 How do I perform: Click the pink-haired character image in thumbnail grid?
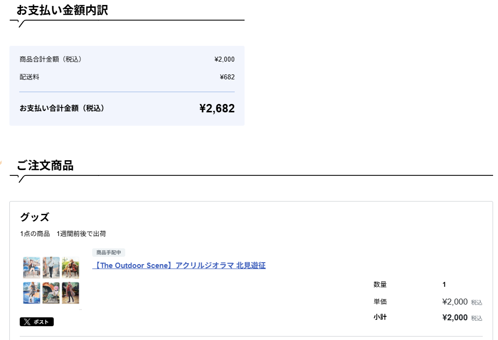click(x=51, y=293)
